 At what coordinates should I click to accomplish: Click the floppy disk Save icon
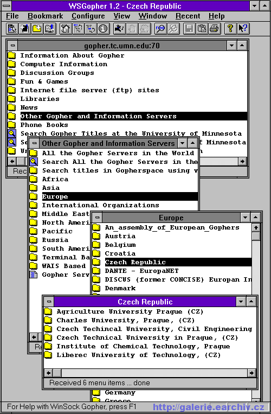189,28
